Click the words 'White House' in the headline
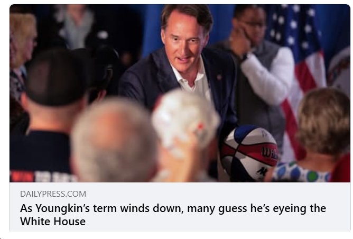The image size is (353, 239). pyautogui.click(x=53, y=221)
